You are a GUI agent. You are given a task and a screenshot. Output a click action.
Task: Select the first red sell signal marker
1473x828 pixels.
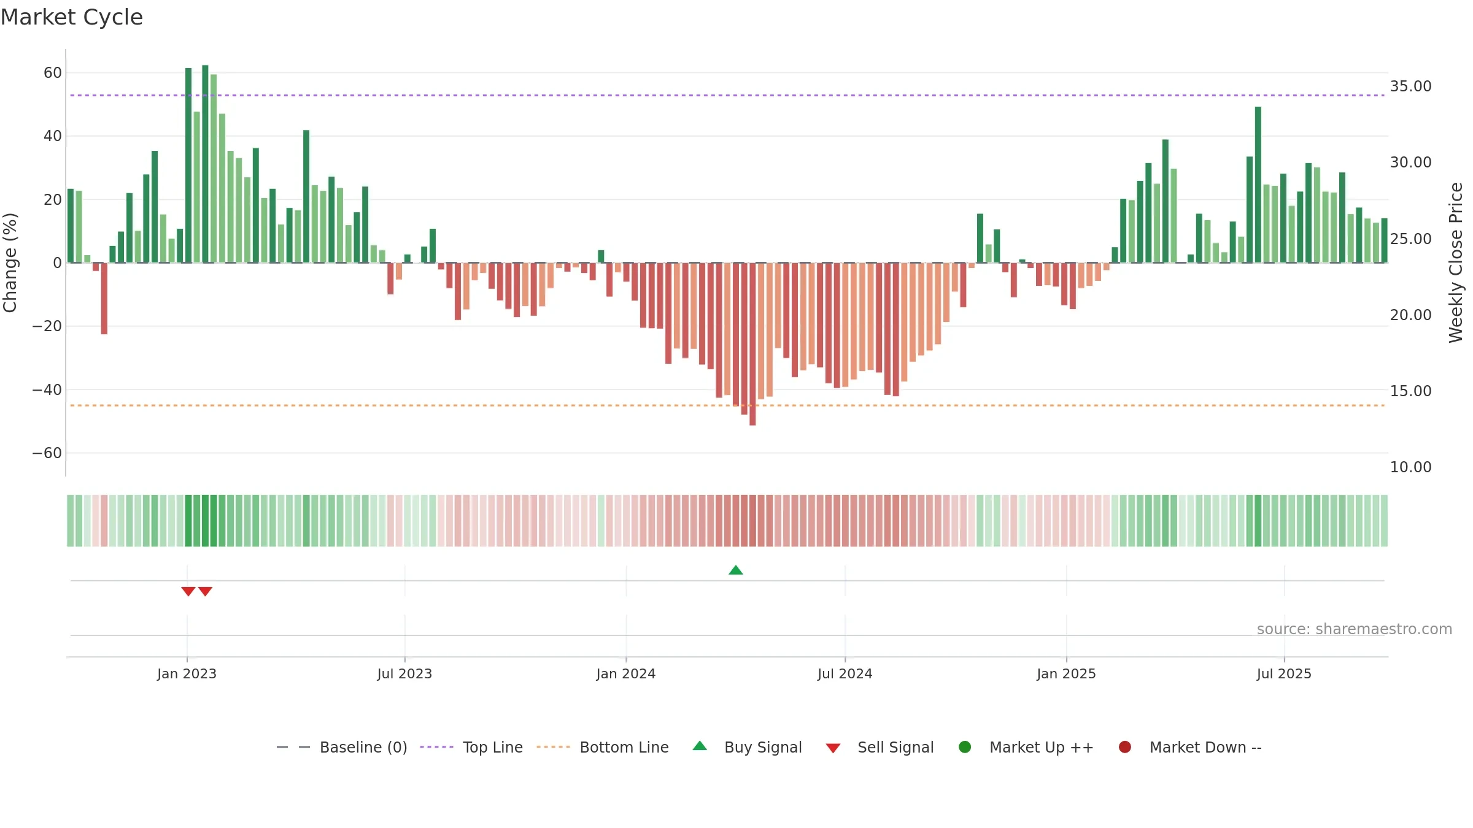point(188,591)
